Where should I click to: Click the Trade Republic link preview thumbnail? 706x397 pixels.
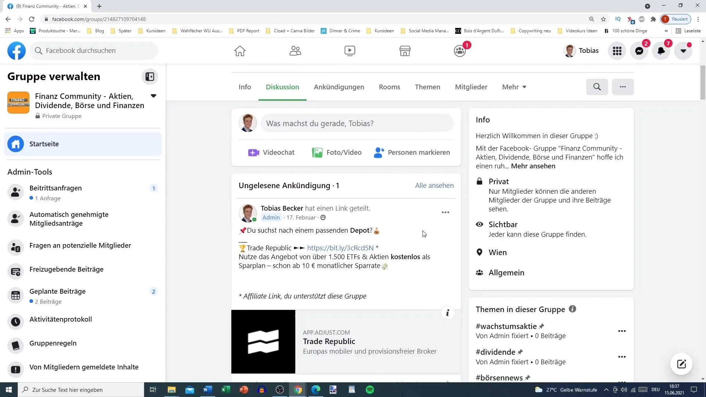coord(263,341)
